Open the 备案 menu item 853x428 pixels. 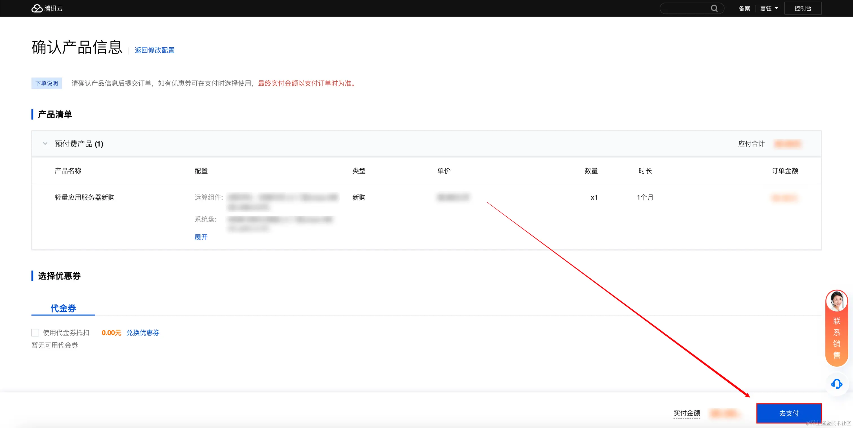744,8
